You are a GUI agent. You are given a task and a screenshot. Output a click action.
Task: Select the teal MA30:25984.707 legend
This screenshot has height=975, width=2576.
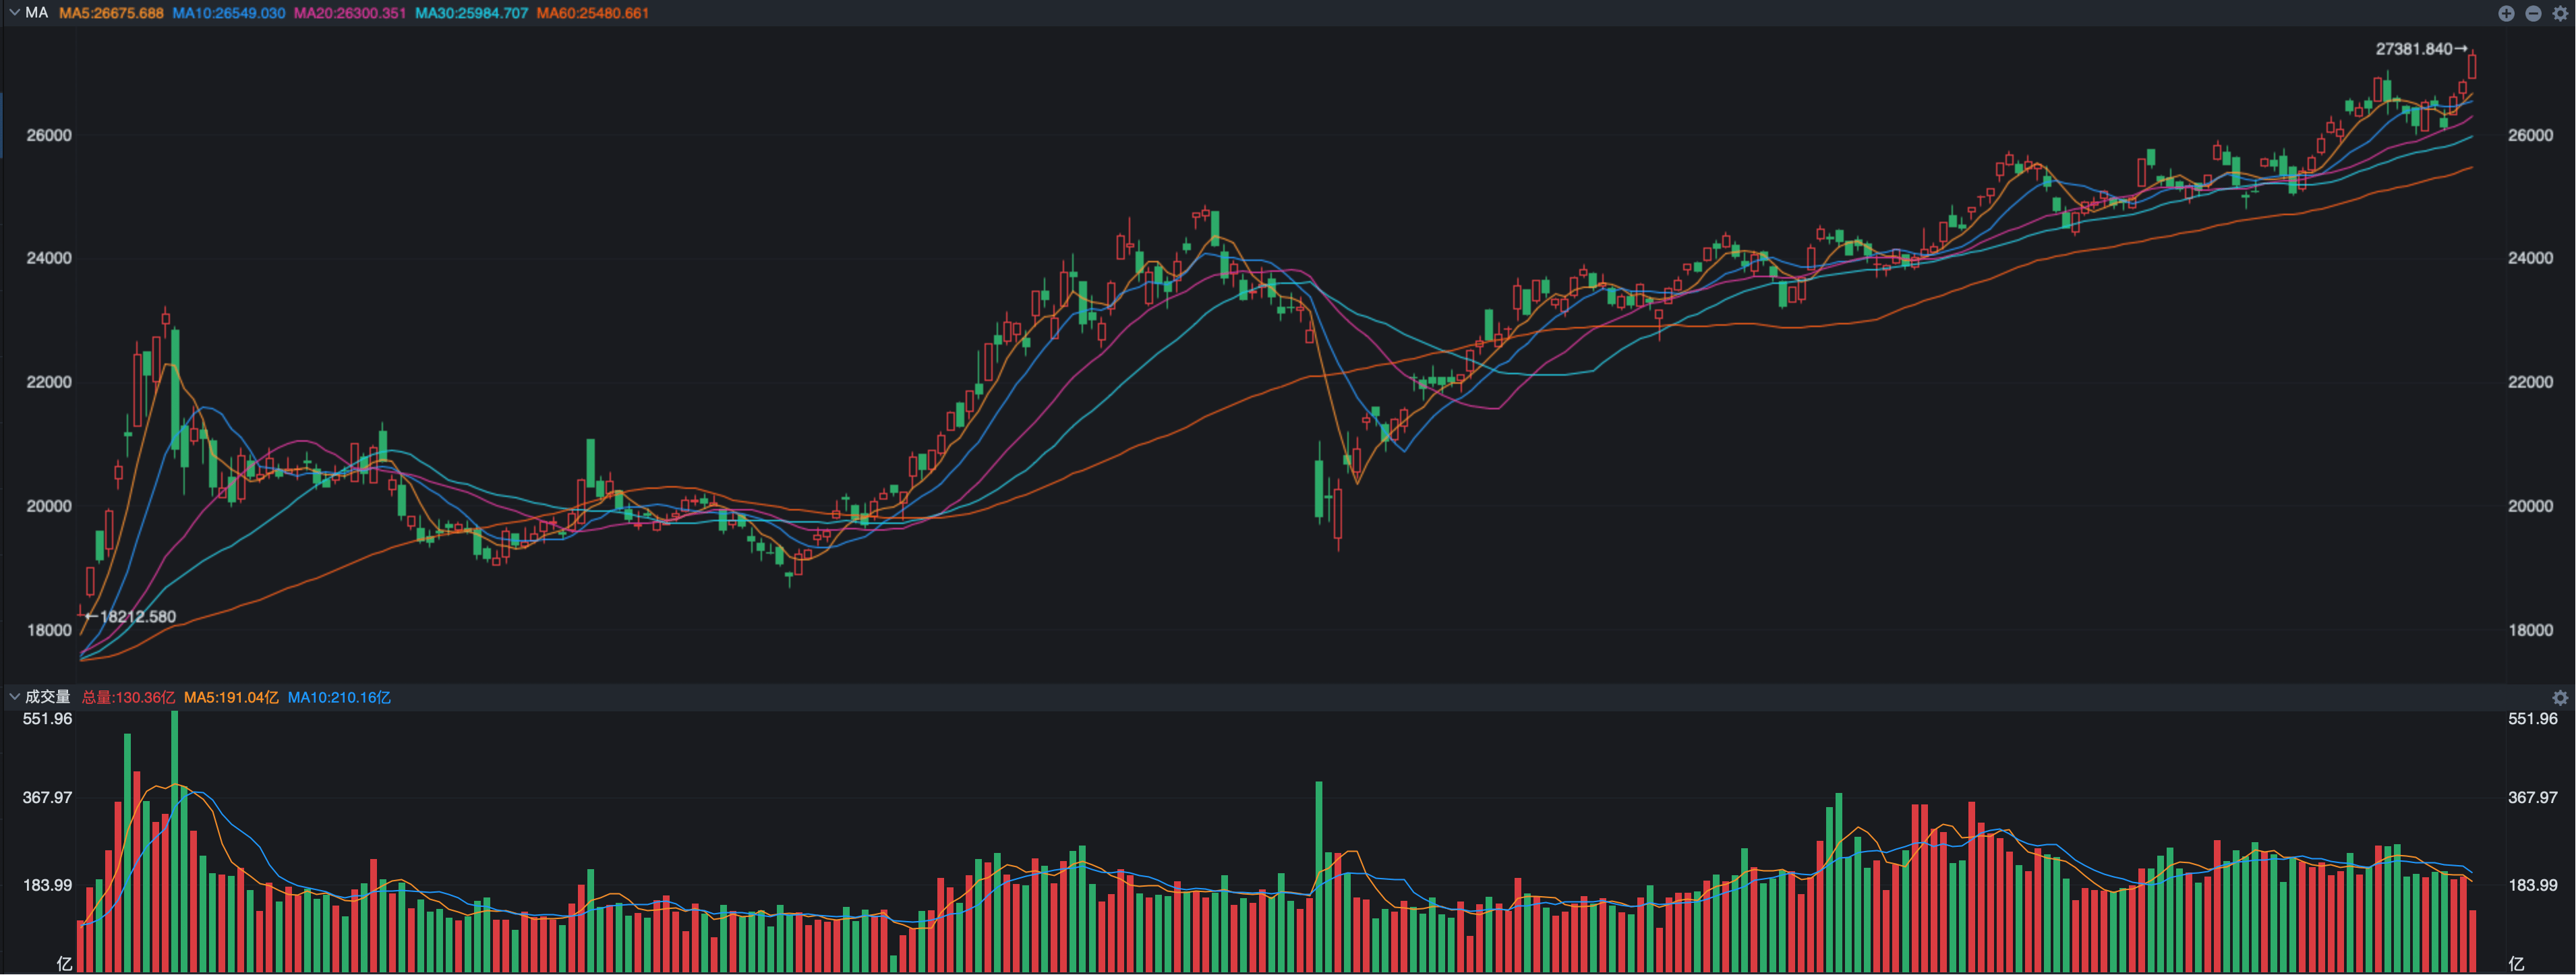(471, 13)
